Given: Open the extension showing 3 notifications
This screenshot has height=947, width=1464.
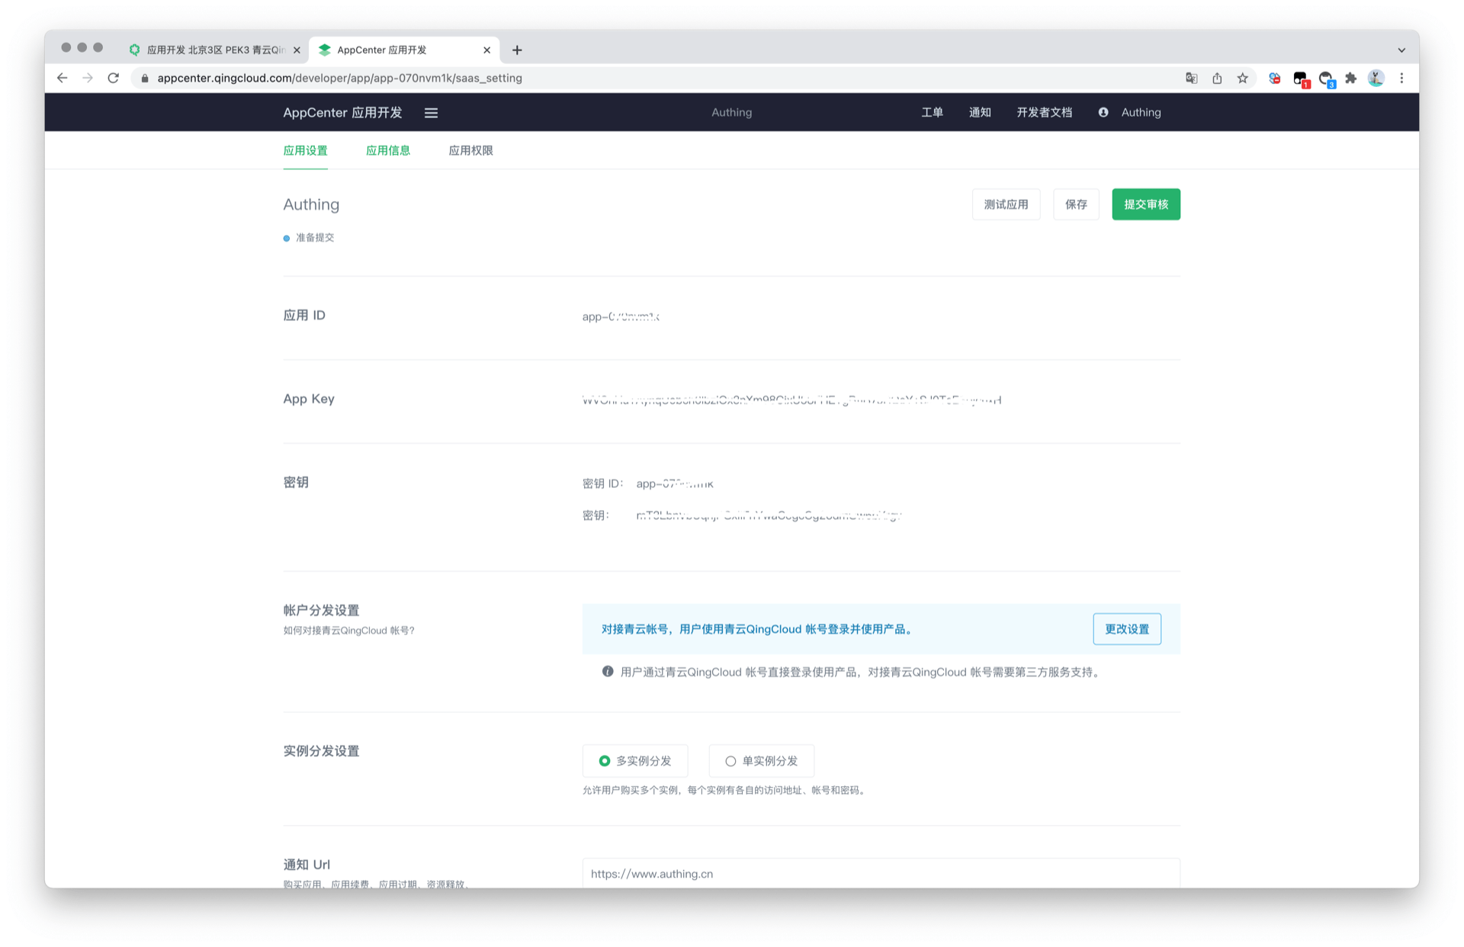Looking at the screenshot, I should pyautogui.click(x=1326, y=79).
